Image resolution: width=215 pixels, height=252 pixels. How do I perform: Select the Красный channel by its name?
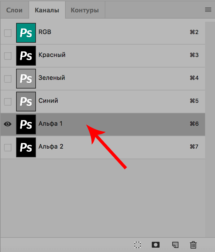pyautogui.click(x=52, y=56)
